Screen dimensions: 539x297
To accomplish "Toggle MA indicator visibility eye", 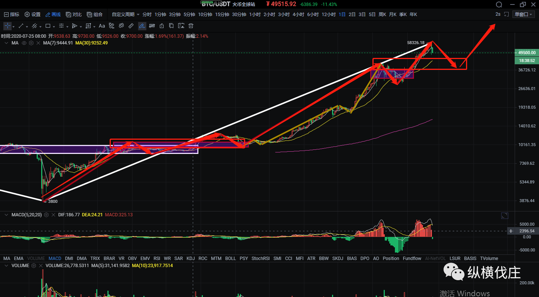I will coord(24,43).
